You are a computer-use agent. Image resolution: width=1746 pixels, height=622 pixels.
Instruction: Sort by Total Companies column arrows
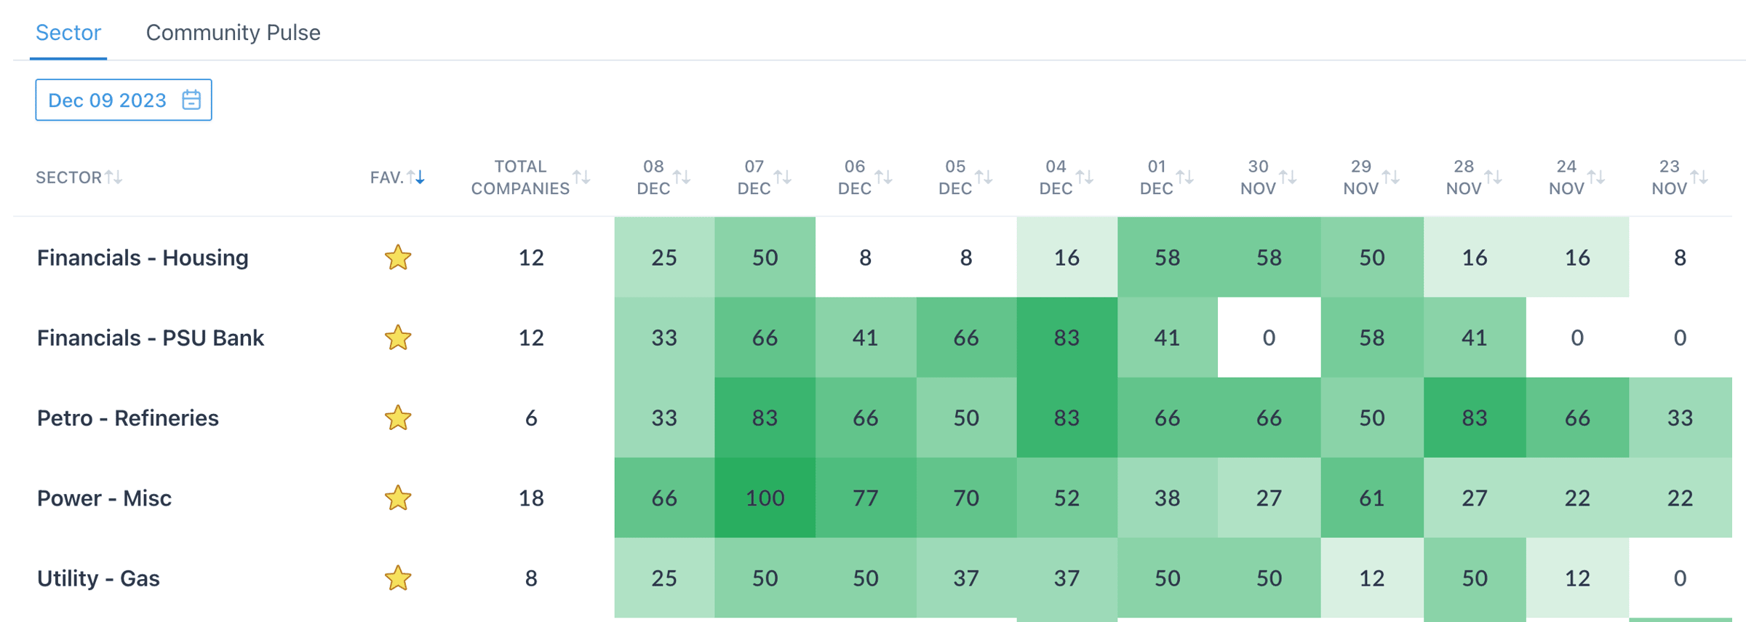(581, 177)
